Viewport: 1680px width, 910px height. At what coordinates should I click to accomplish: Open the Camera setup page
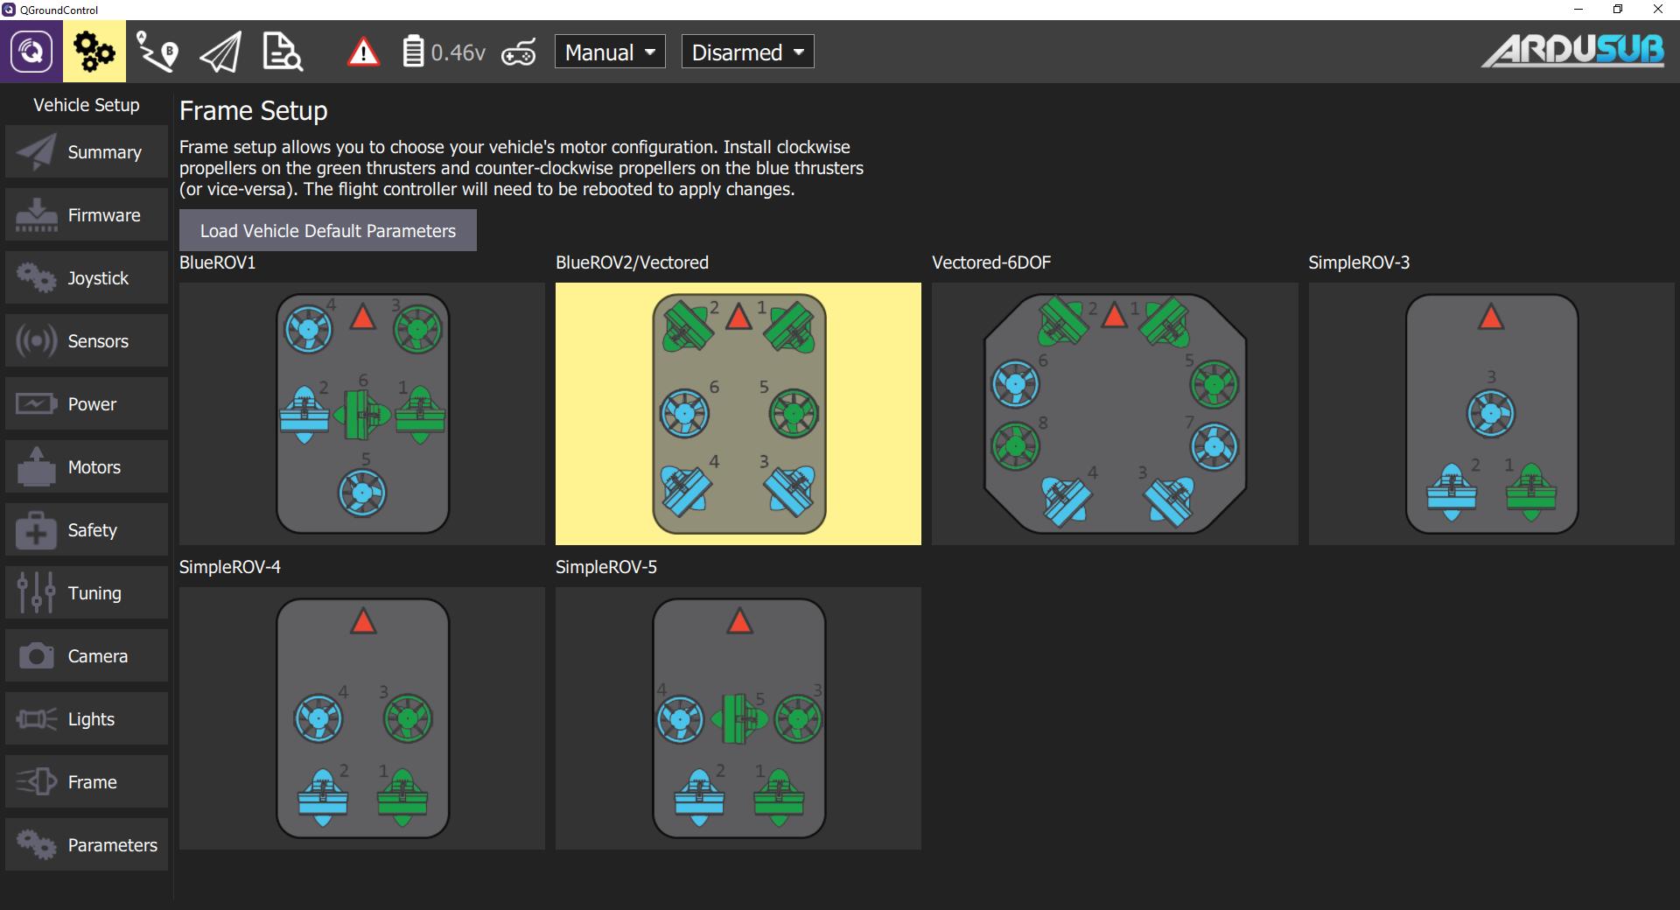(87, 655)
